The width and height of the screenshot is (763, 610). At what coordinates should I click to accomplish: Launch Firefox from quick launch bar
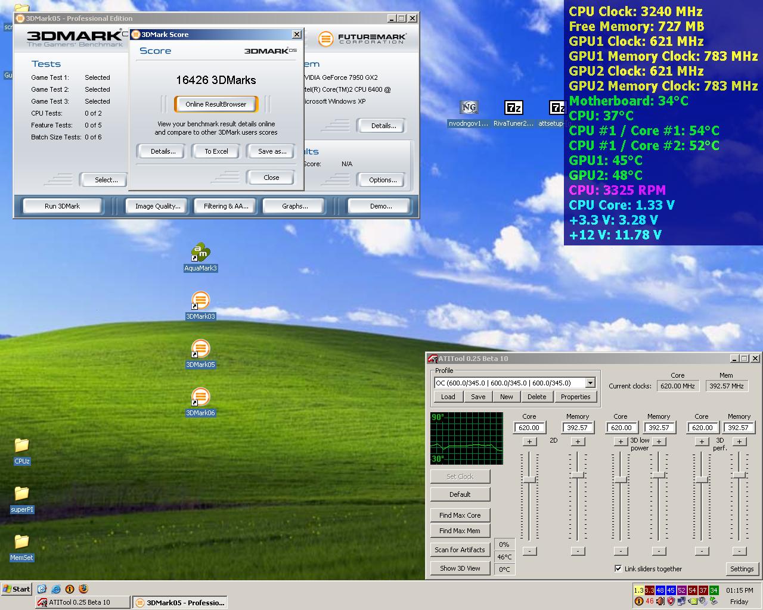coord(83,589)
